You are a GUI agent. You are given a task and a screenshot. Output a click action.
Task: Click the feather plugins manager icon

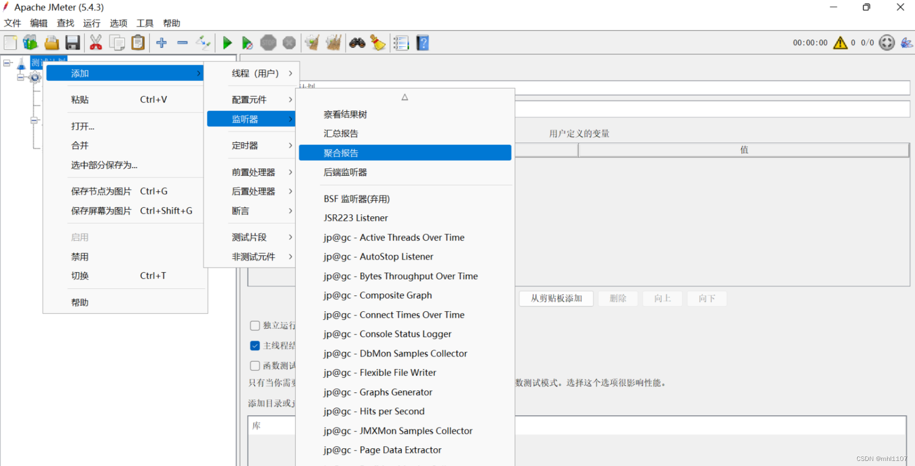906,43
